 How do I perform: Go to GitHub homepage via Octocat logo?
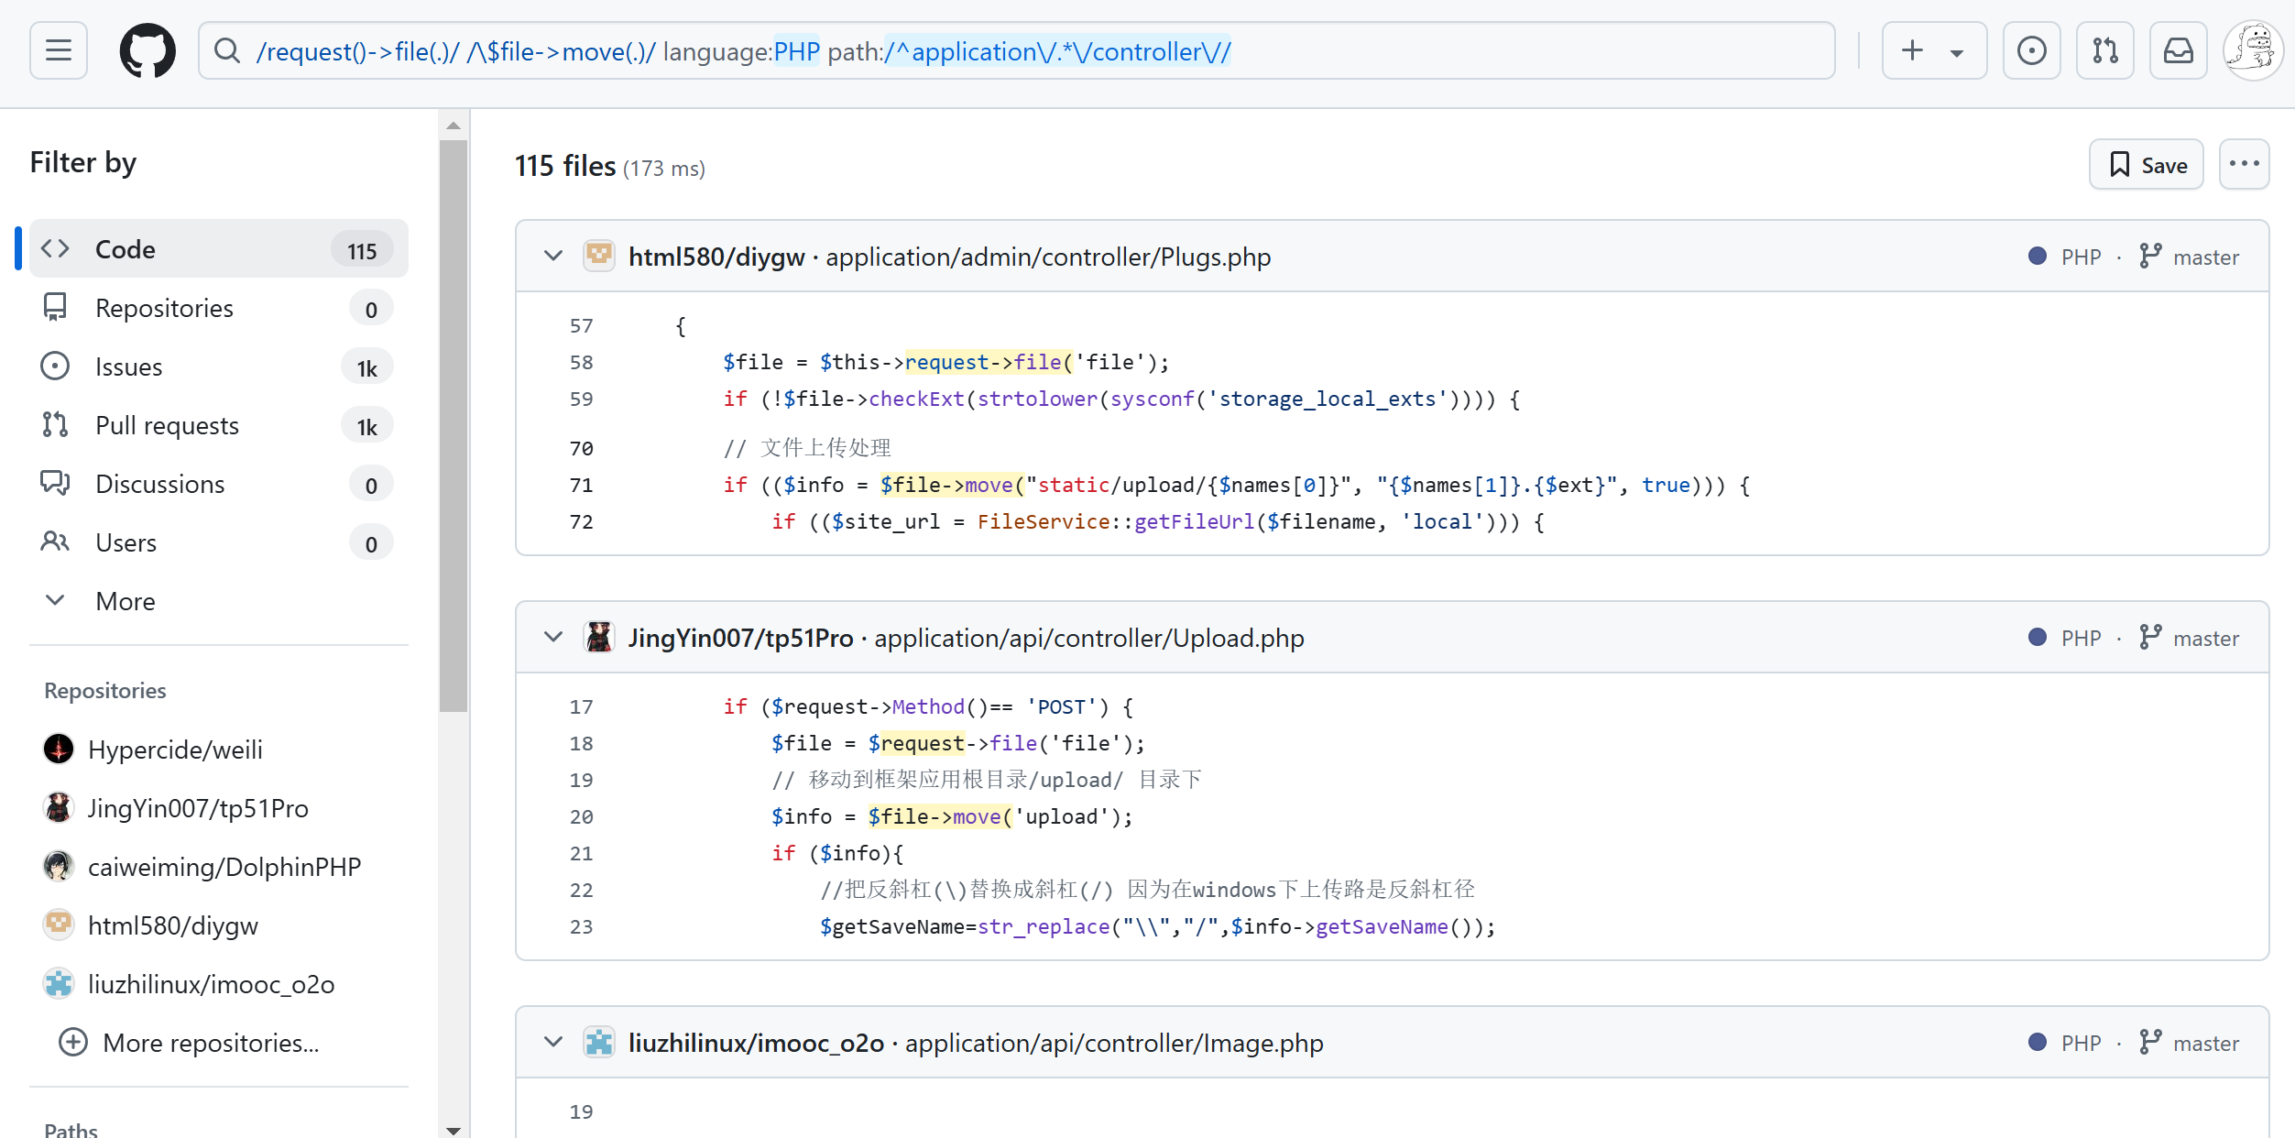pyautogui.click(x=148, y=50)
